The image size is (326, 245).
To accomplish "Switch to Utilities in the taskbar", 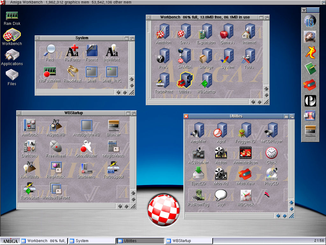I will [x=140, y=241].
